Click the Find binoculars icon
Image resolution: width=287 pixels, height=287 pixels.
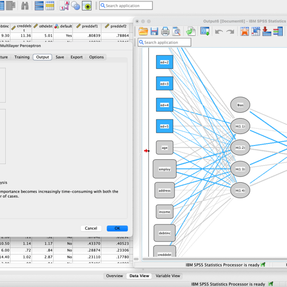click(25, 6)
